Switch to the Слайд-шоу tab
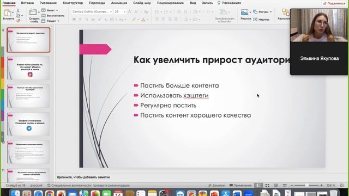349x196 pixels. tap(142, 3)
